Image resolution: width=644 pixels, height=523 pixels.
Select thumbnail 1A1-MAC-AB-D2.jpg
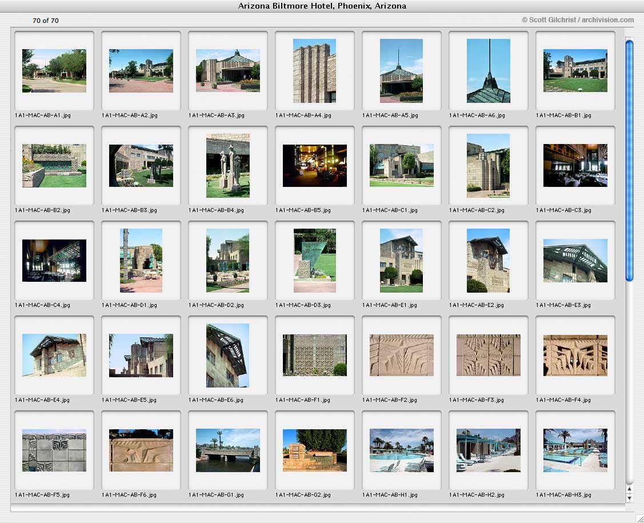coord(228,261)
